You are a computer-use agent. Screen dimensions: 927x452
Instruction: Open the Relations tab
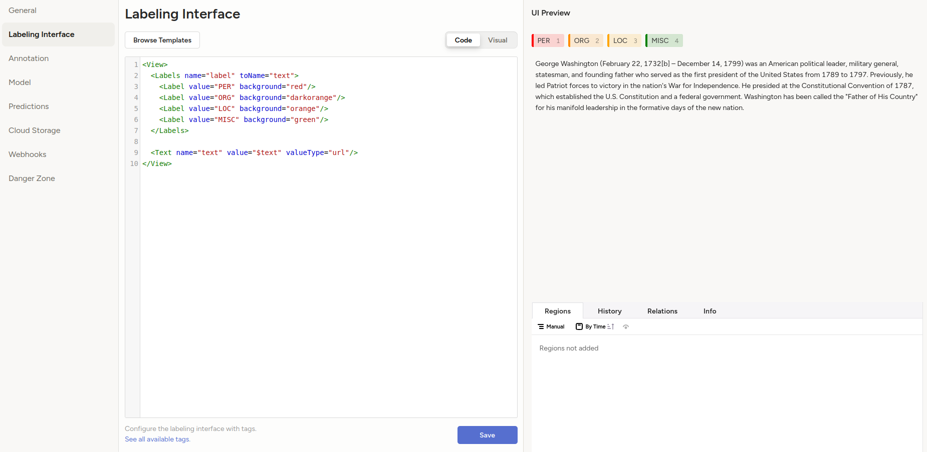pos(662,311)
